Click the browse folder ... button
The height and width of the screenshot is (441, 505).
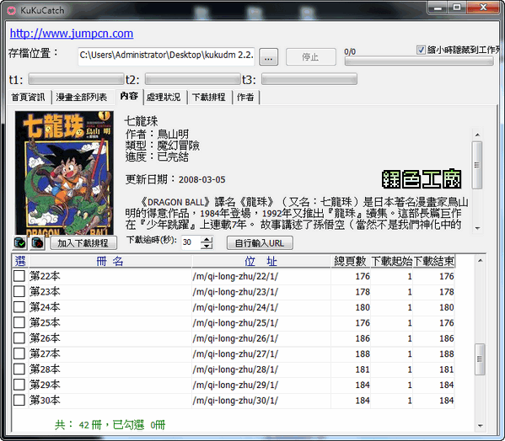coord(269,57)
